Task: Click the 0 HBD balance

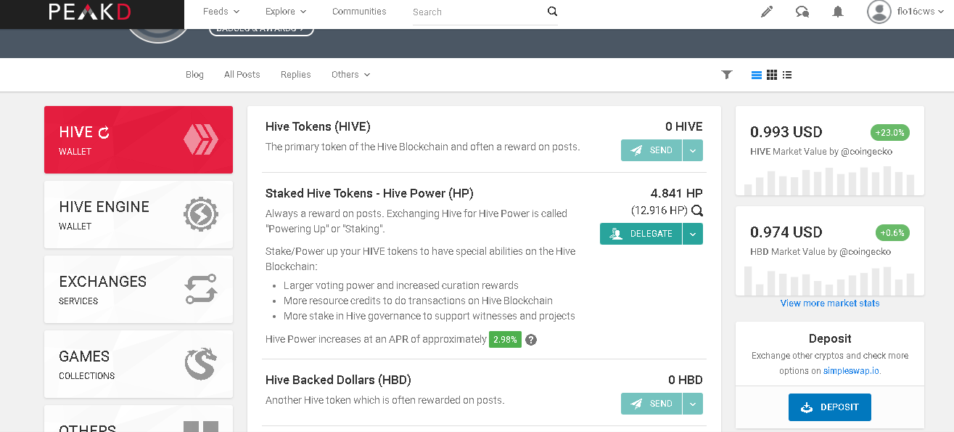Action: 686,380
